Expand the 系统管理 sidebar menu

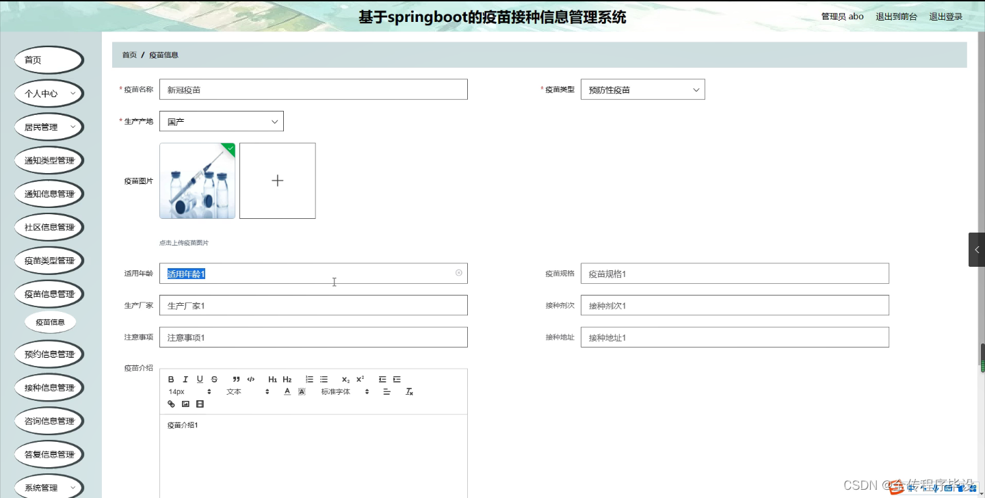click(x=49, y=487)
